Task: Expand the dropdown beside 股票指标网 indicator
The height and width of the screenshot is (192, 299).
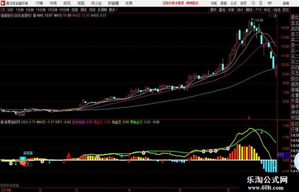Action: [2, 122]
